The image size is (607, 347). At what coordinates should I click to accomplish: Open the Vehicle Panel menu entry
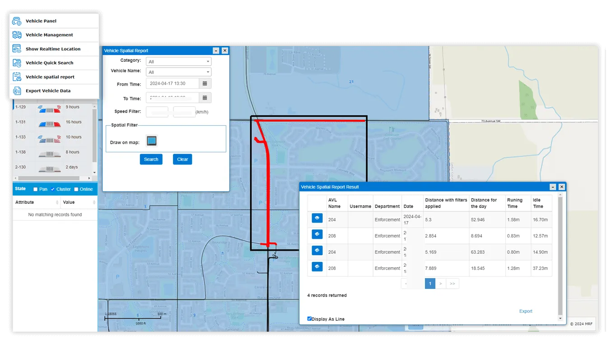coord(54,21)
